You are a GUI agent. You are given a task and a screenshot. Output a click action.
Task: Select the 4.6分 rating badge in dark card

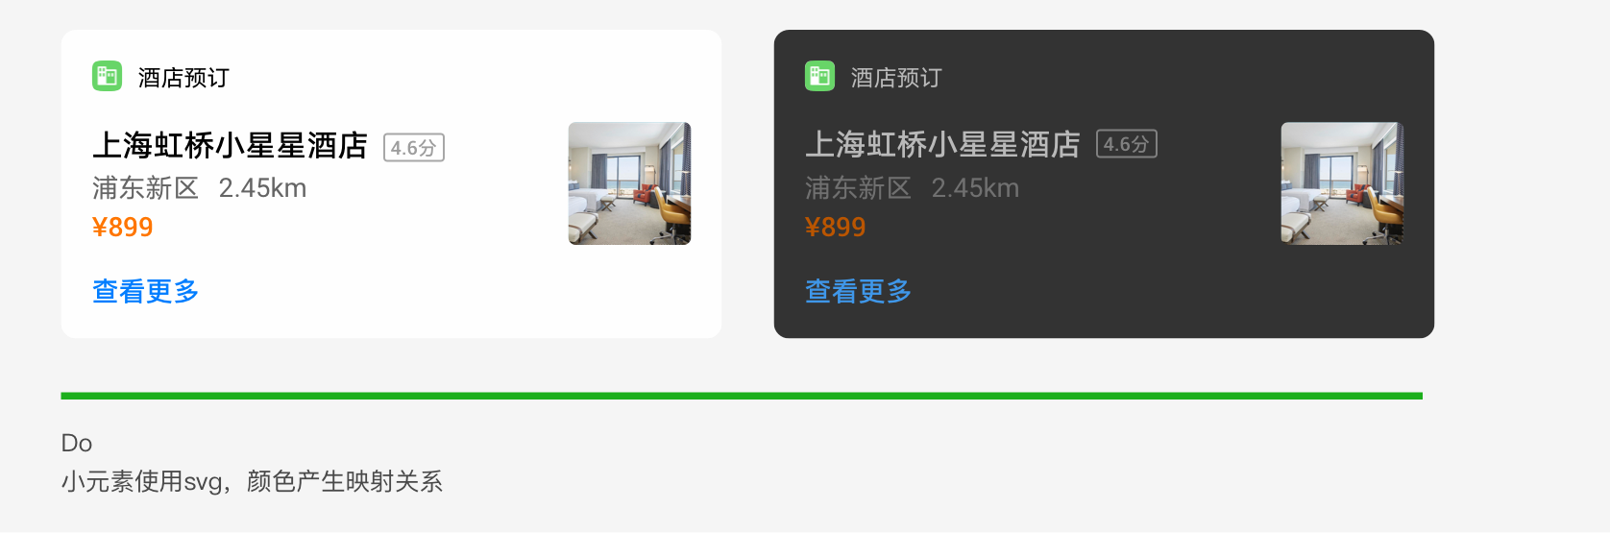(1127, 144)
